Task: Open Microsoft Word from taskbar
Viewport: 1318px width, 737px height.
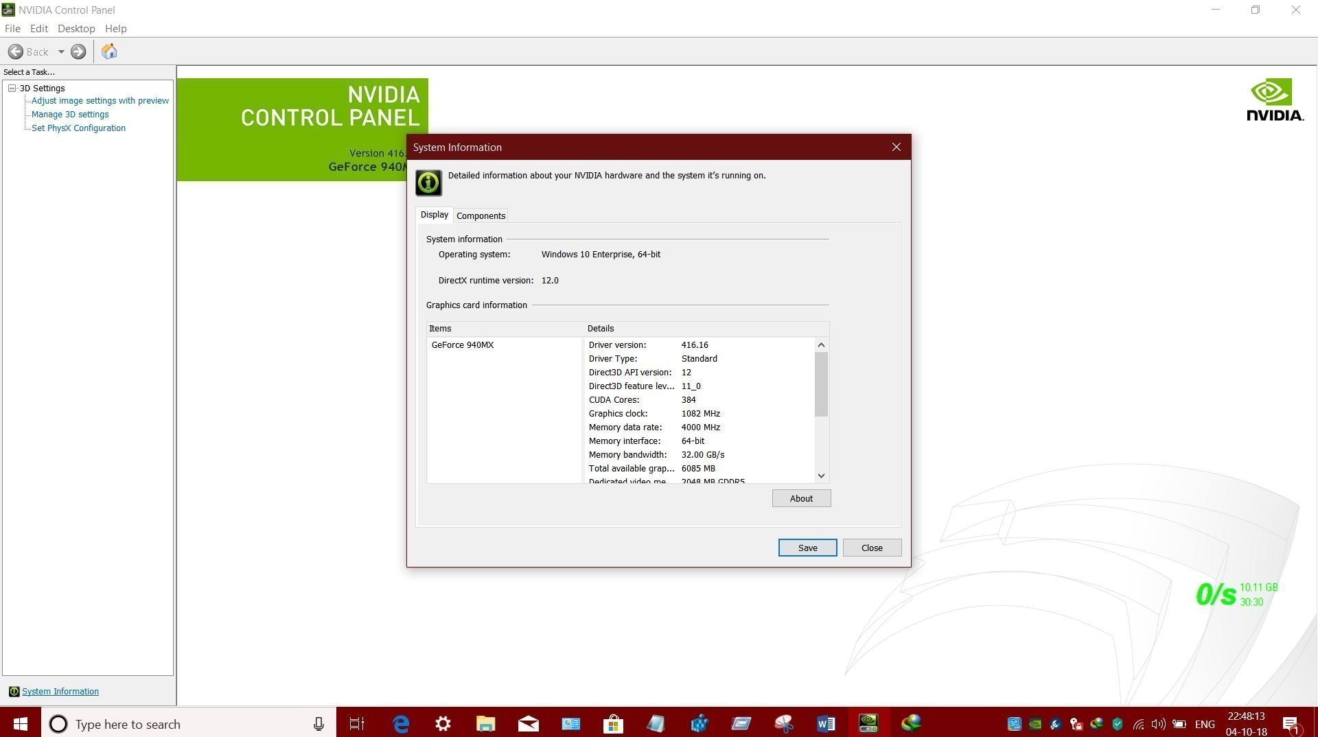Action: pyautogui.click(x=826, y=724)
